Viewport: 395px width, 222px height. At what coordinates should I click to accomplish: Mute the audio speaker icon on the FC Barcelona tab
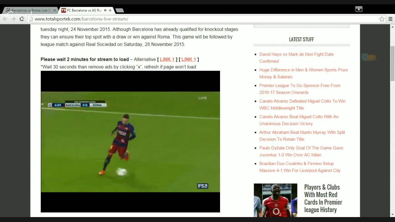pyautogui.click(x=105, y=10)
